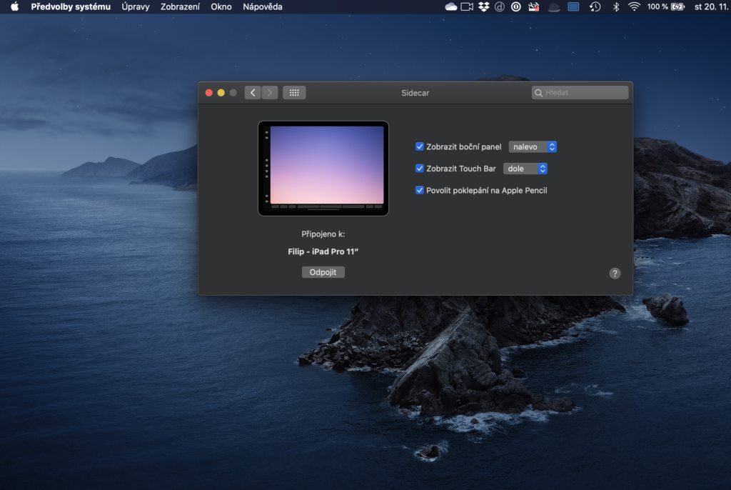Click the clapperboard menu bar icon
The width and height of the screenshot is (731, 490).
(534, 6)
